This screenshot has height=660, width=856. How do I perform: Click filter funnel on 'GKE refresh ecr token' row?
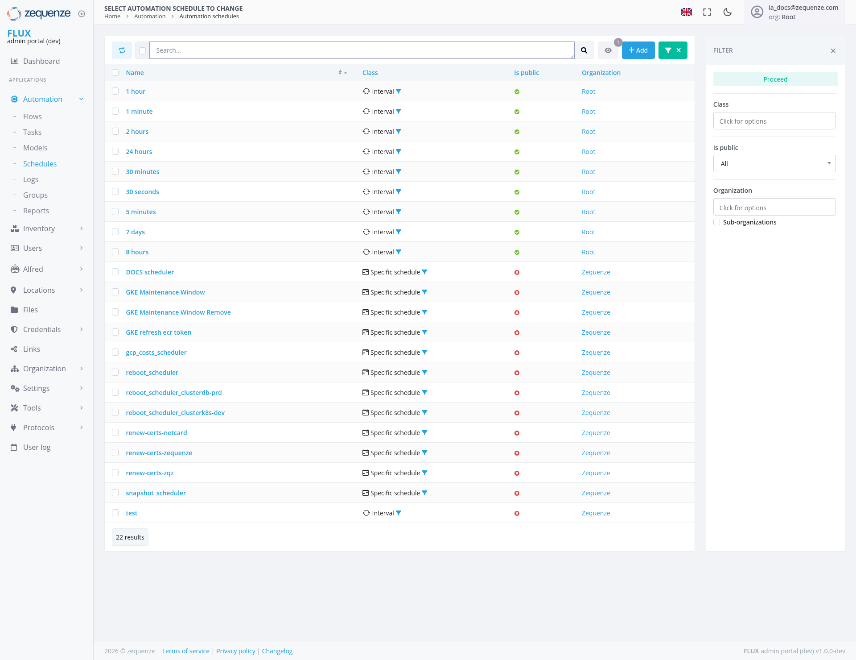425,332
